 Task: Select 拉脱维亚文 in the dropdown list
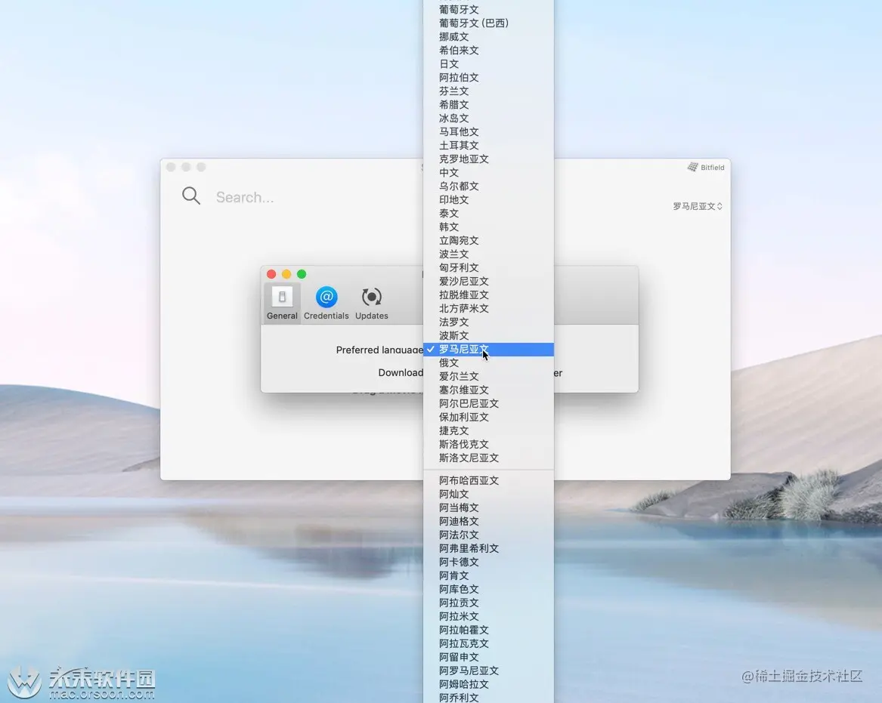point(488,294)
